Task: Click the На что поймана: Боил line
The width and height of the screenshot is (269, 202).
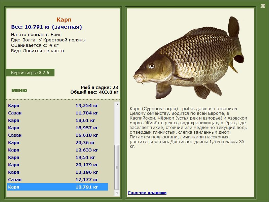Action: tap(36, 35)
